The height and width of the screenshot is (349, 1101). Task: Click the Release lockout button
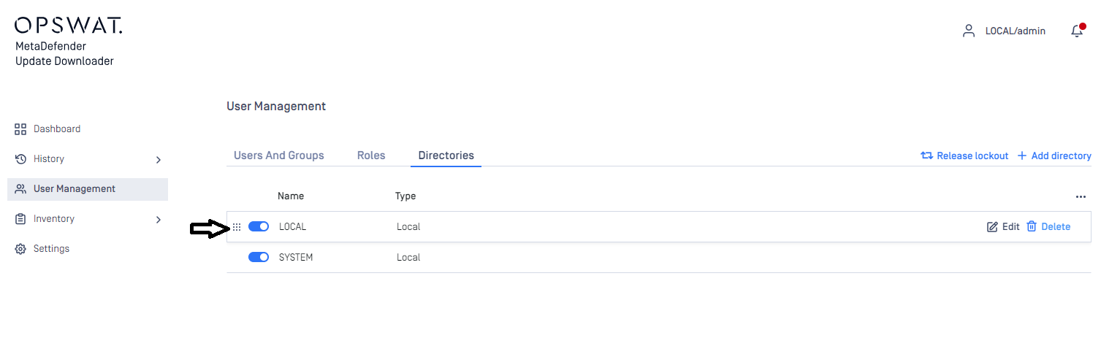[x=964, y=156]
